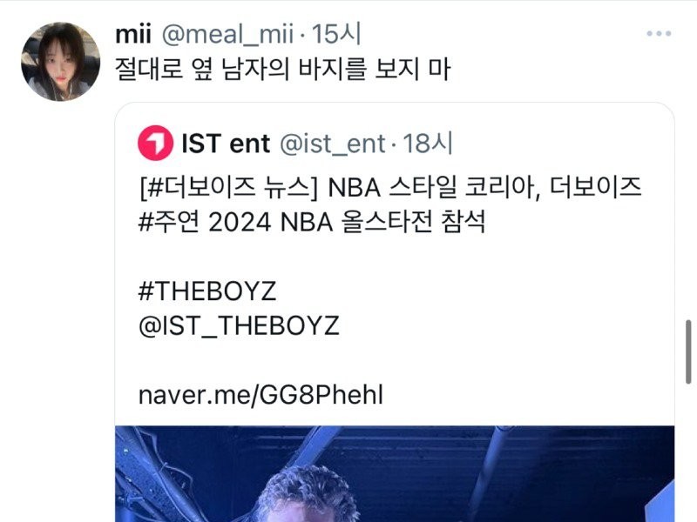Click mii's tweet text about pants
The height and width of the screenshot is (522, 697).
click(x=283, y=70)
